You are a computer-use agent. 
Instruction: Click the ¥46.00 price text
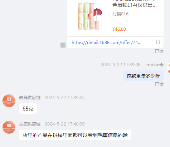pos(119,29)
